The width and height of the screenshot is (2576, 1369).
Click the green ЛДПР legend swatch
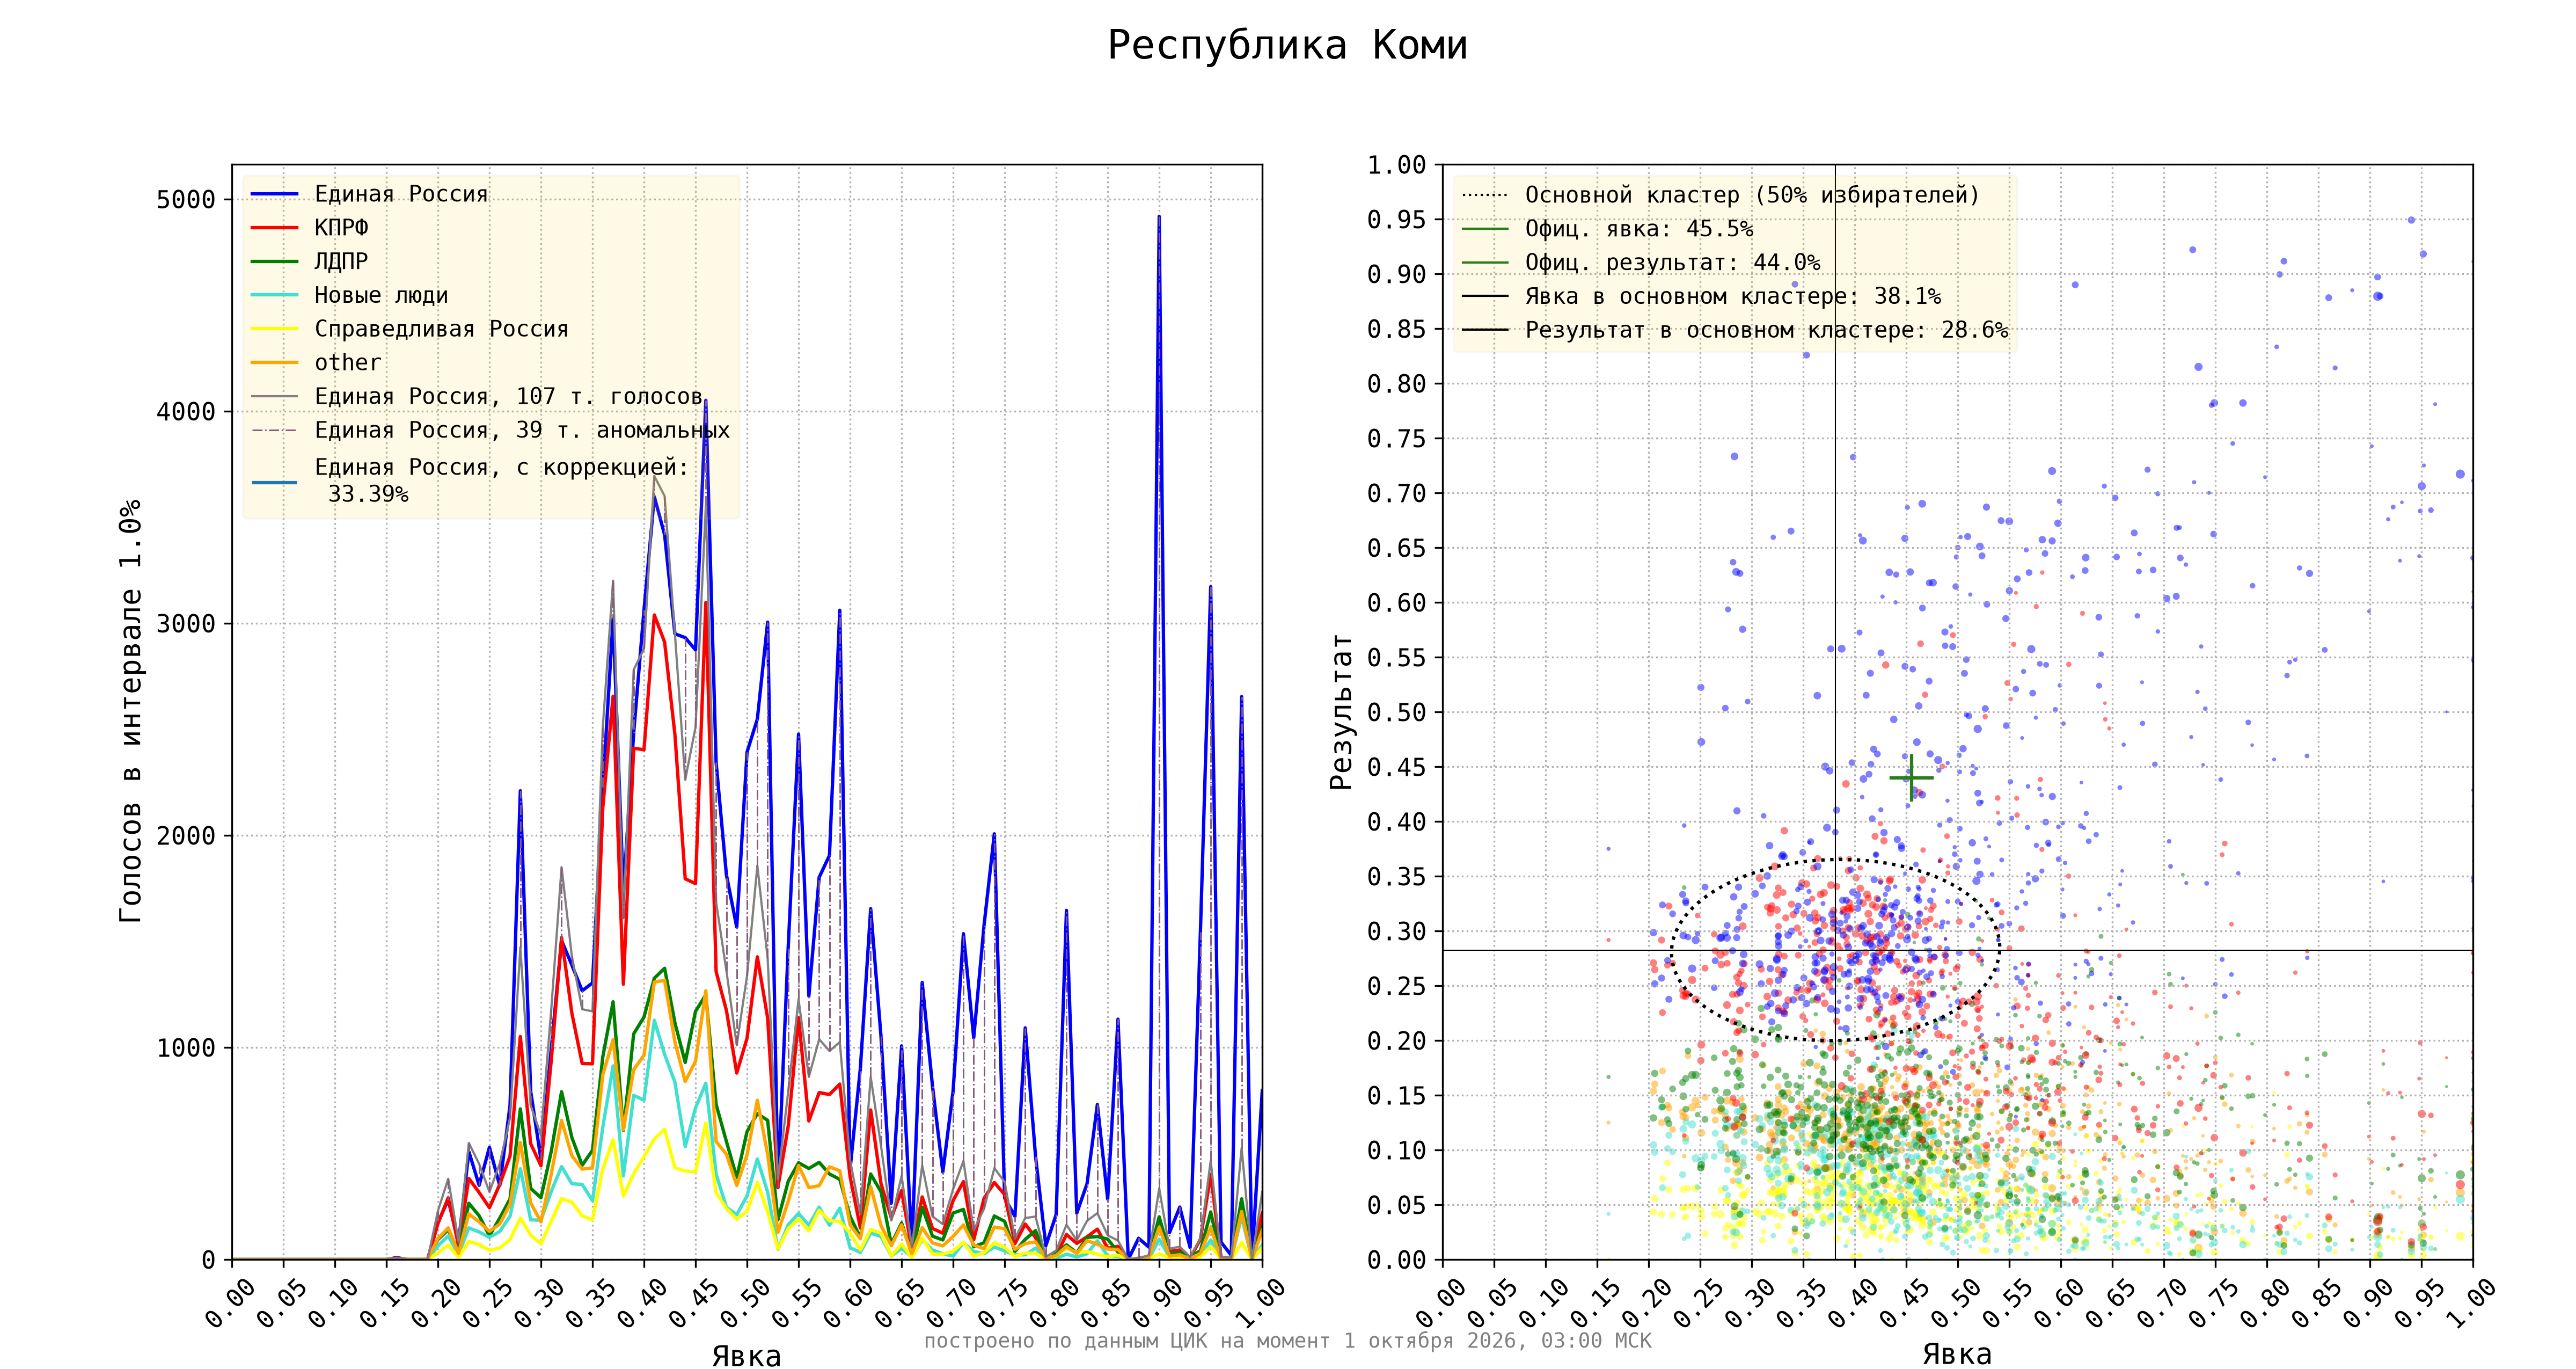coord(274,261)
